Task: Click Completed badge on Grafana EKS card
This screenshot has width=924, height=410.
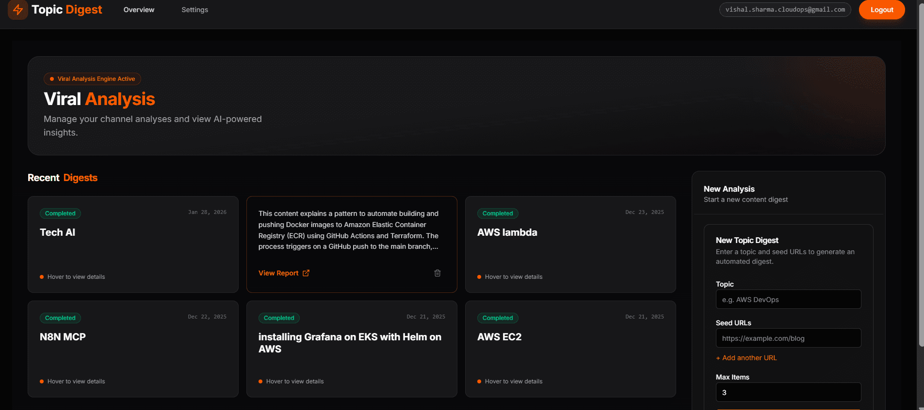Action: click(x=279, y=318)
